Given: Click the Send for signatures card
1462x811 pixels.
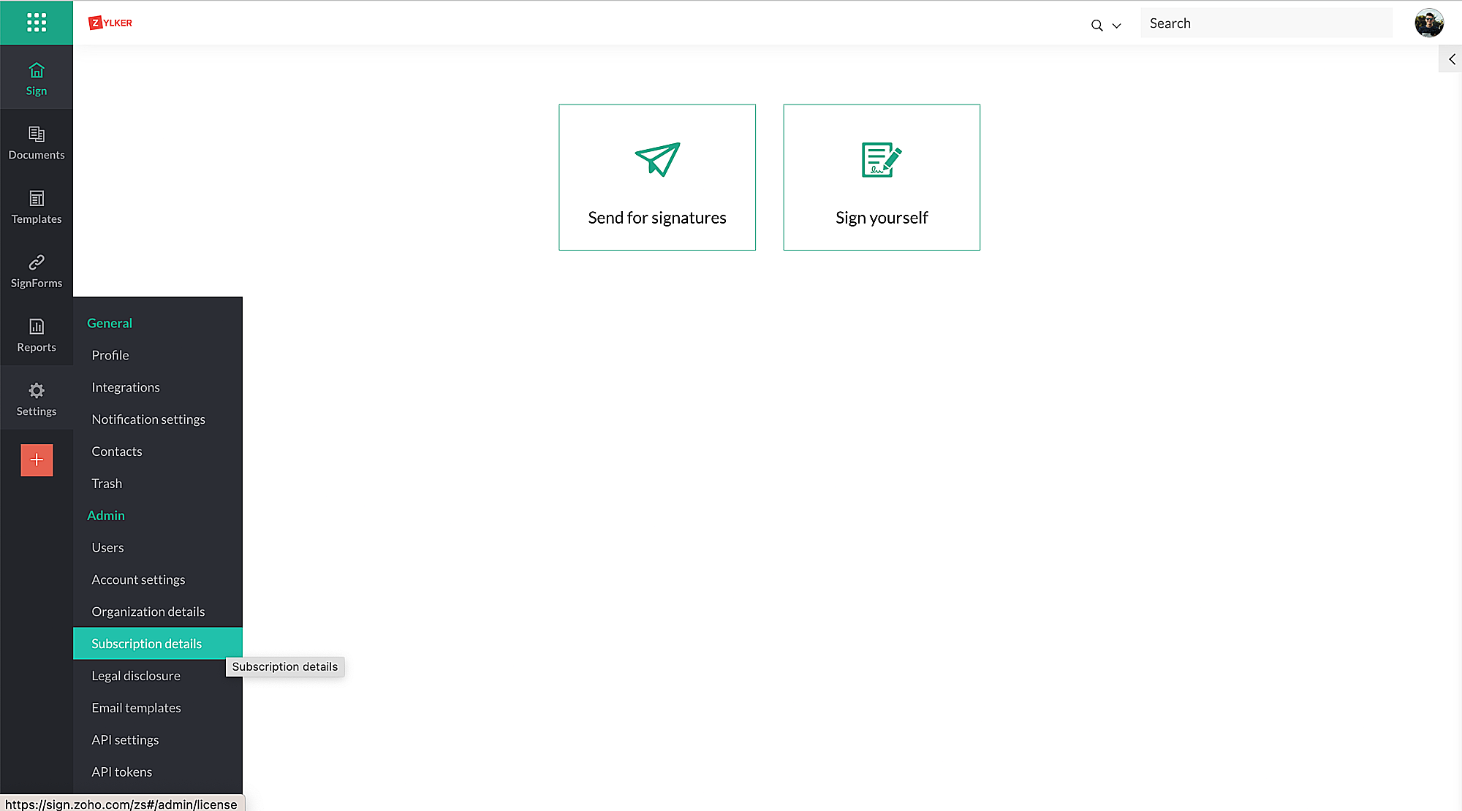Looking at the screenshot, I should 656,178.
